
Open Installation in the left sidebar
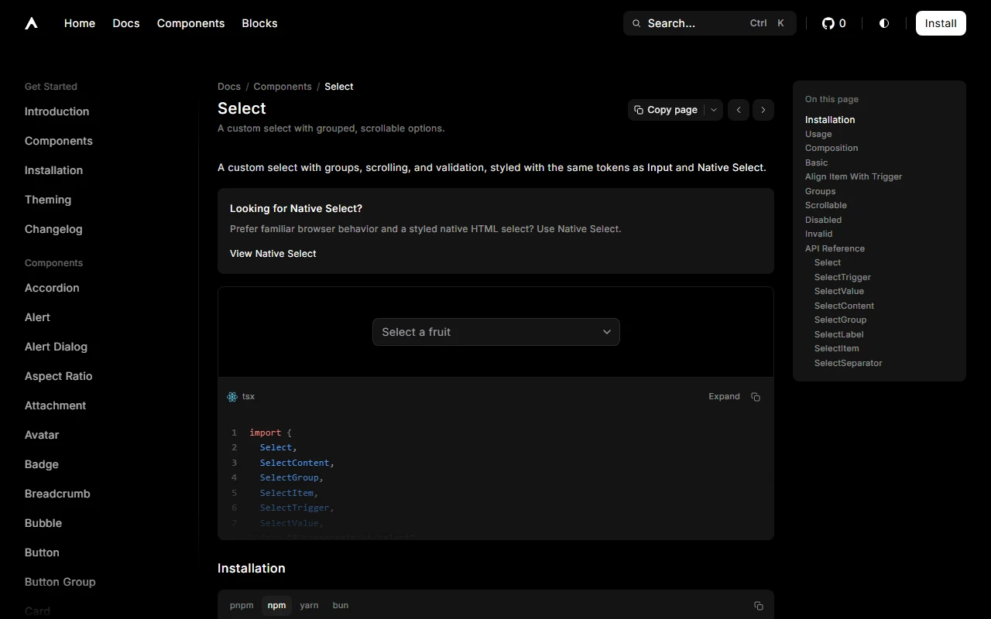coord(53,170)
